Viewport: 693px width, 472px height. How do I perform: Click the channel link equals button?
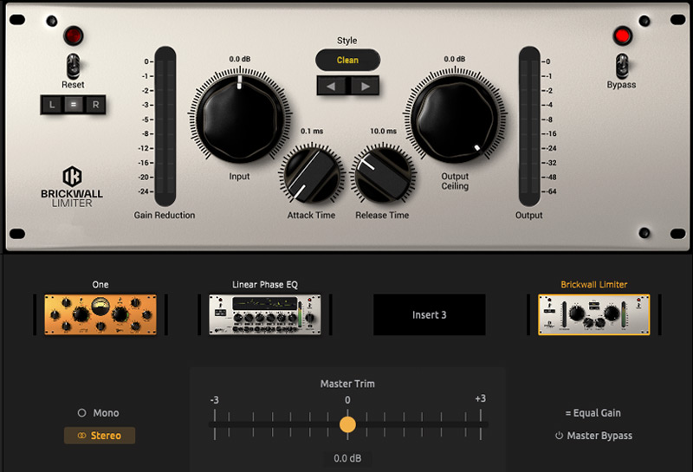pyautogui.click(x=73, y=104)
